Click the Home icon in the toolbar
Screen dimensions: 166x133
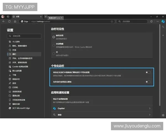tap(15, 21)
